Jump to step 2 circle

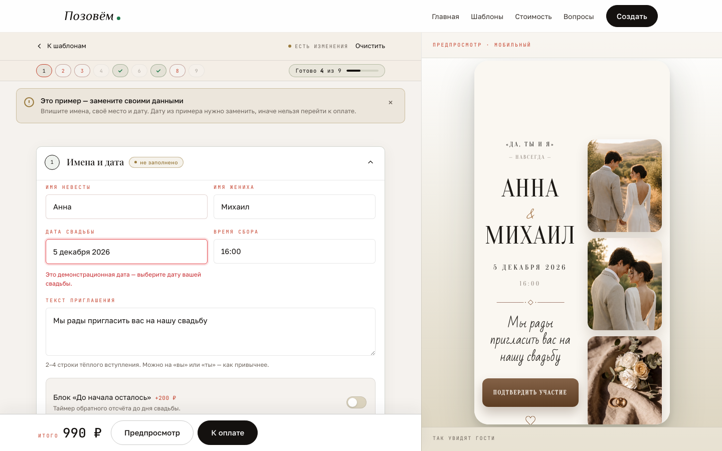click(x=63, y=71)
